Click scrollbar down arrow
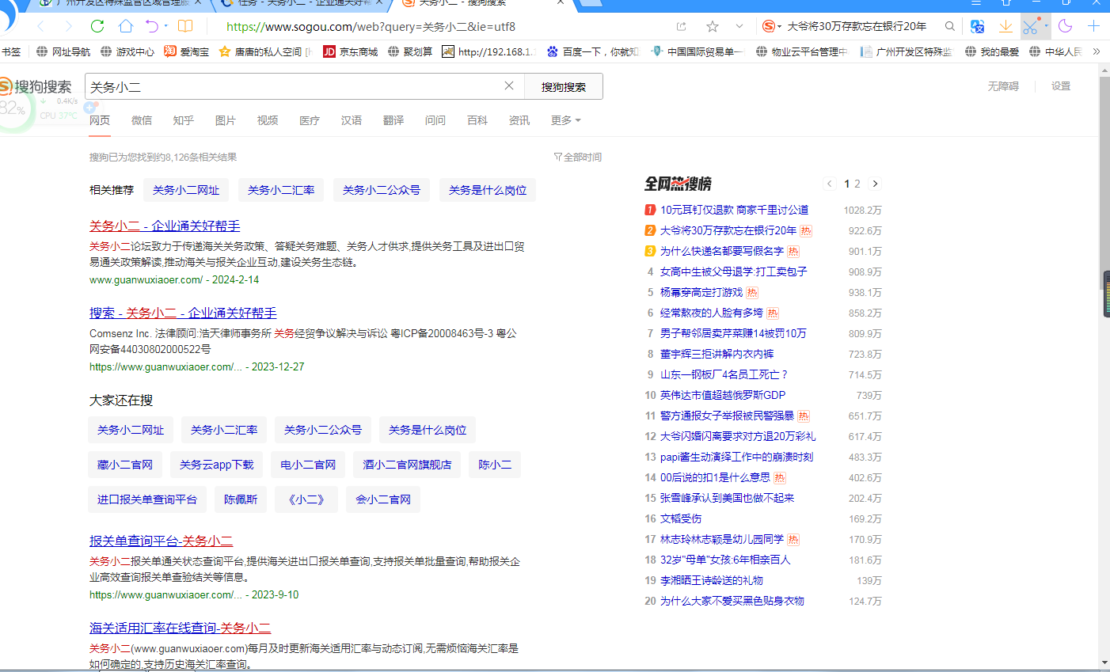 click(x=1104, y=663)
